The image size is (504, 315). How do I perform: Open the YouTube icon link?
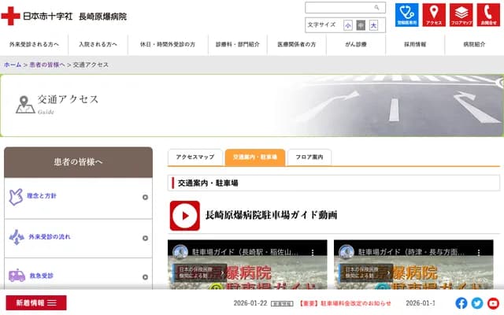tap(493, 303)
